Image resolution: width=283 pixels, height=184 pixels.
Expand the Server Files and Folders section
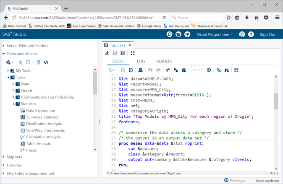[27, 45]
